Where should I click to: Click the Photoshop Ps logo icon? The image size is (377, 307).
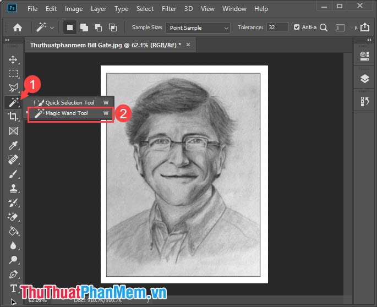pyautogui.click(x=12, y=8)
